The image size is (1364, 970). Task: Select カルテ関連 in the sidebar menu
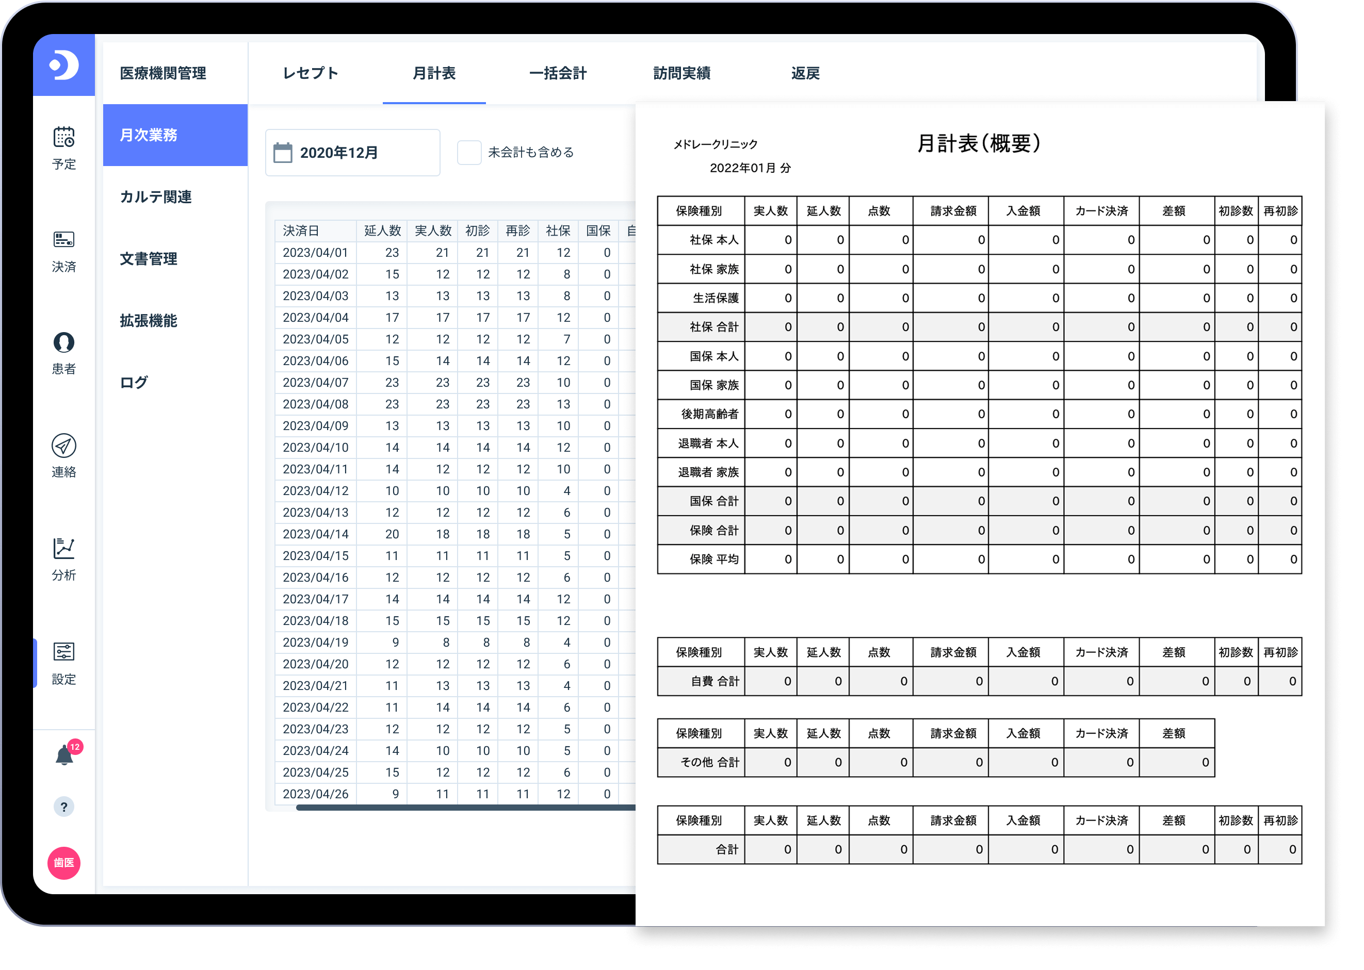pyautogui.click(x=156, y=198)
